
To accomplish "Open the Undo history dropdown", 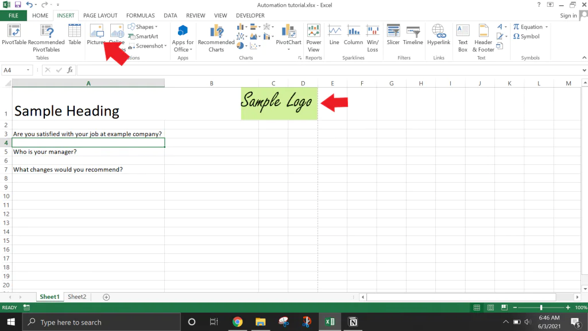I will pos(36,5).
